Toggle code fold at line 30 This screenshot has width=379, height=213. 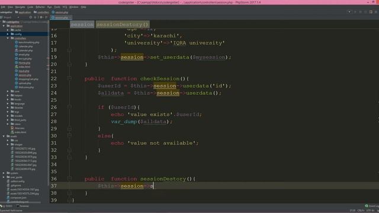(69, 135)
